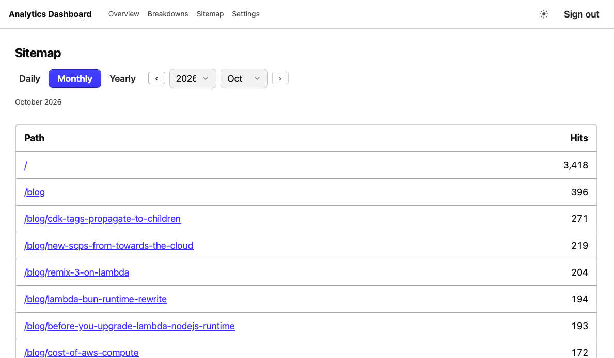Select the 271 hits value

click(579, 218)
